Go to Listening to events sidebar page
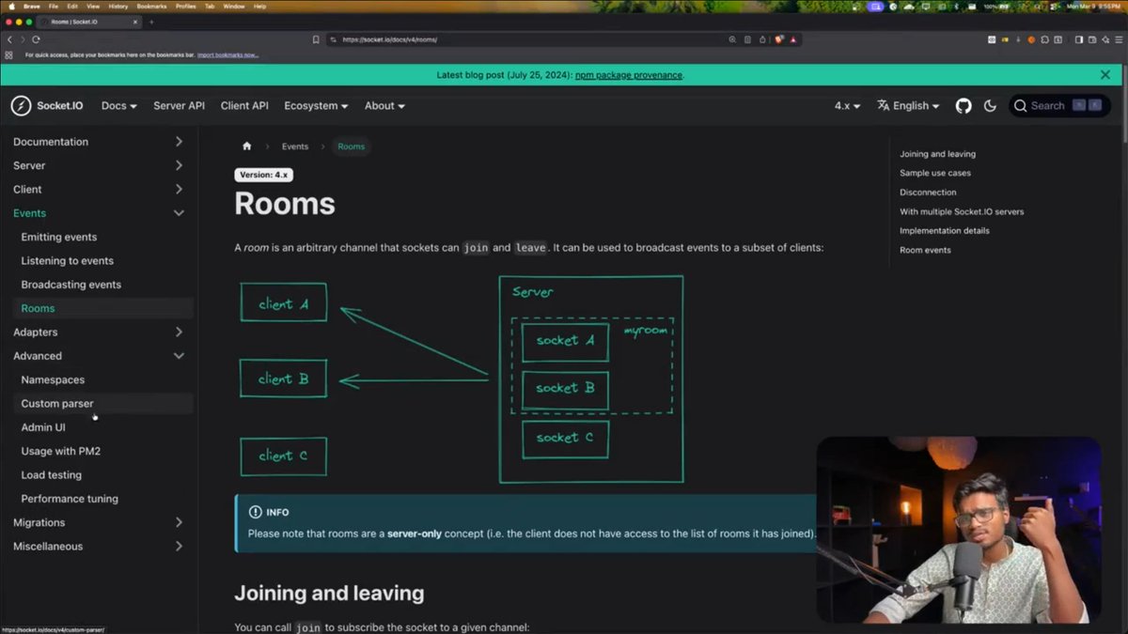 point(67,260)
